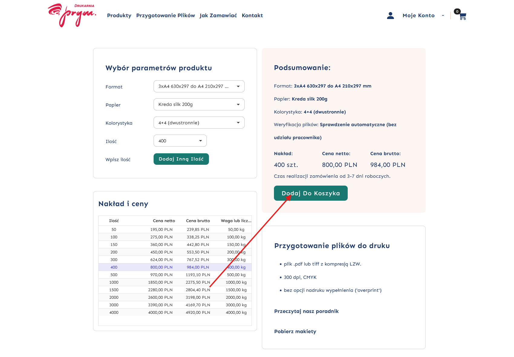The height and width of the screenshot is (357, 514).
Task: Choose the 50 quantity row in table
Action: pyautogui.click(x=175, y=230)
